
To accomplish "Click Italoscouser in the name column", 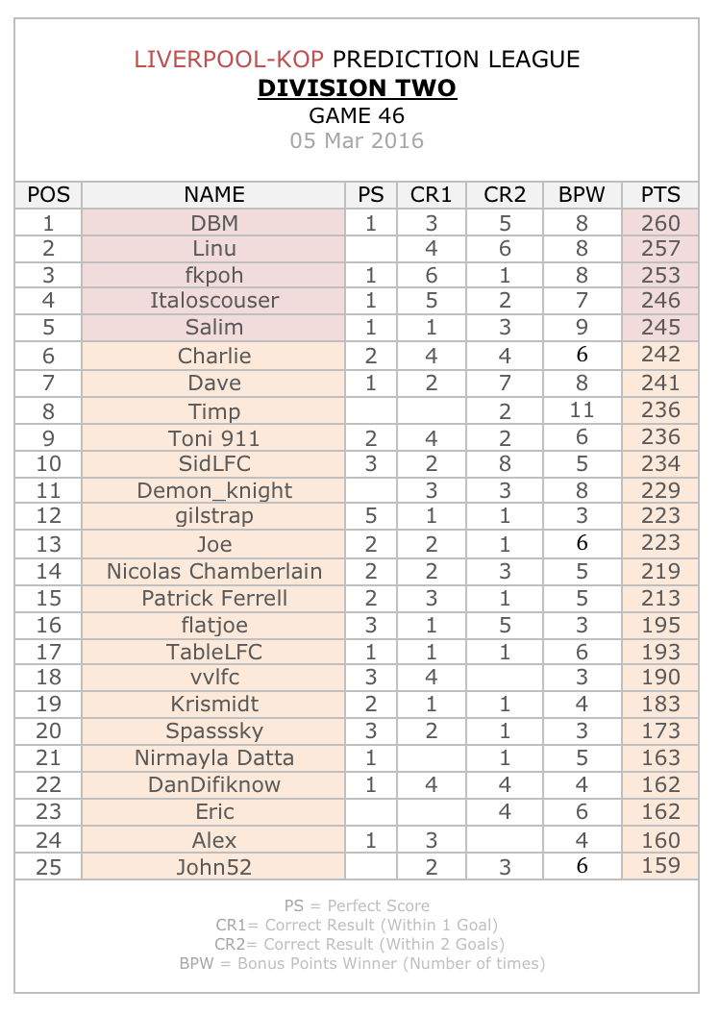I will (x=214, y=300).
